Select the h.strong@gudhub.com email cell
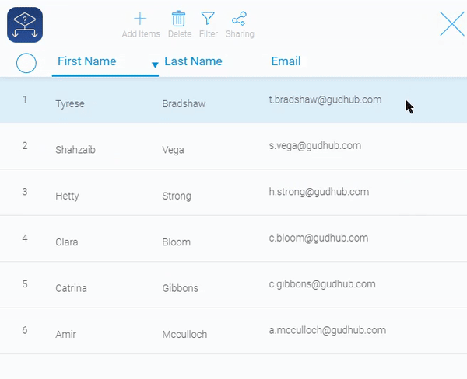 (x=319, y=192)
